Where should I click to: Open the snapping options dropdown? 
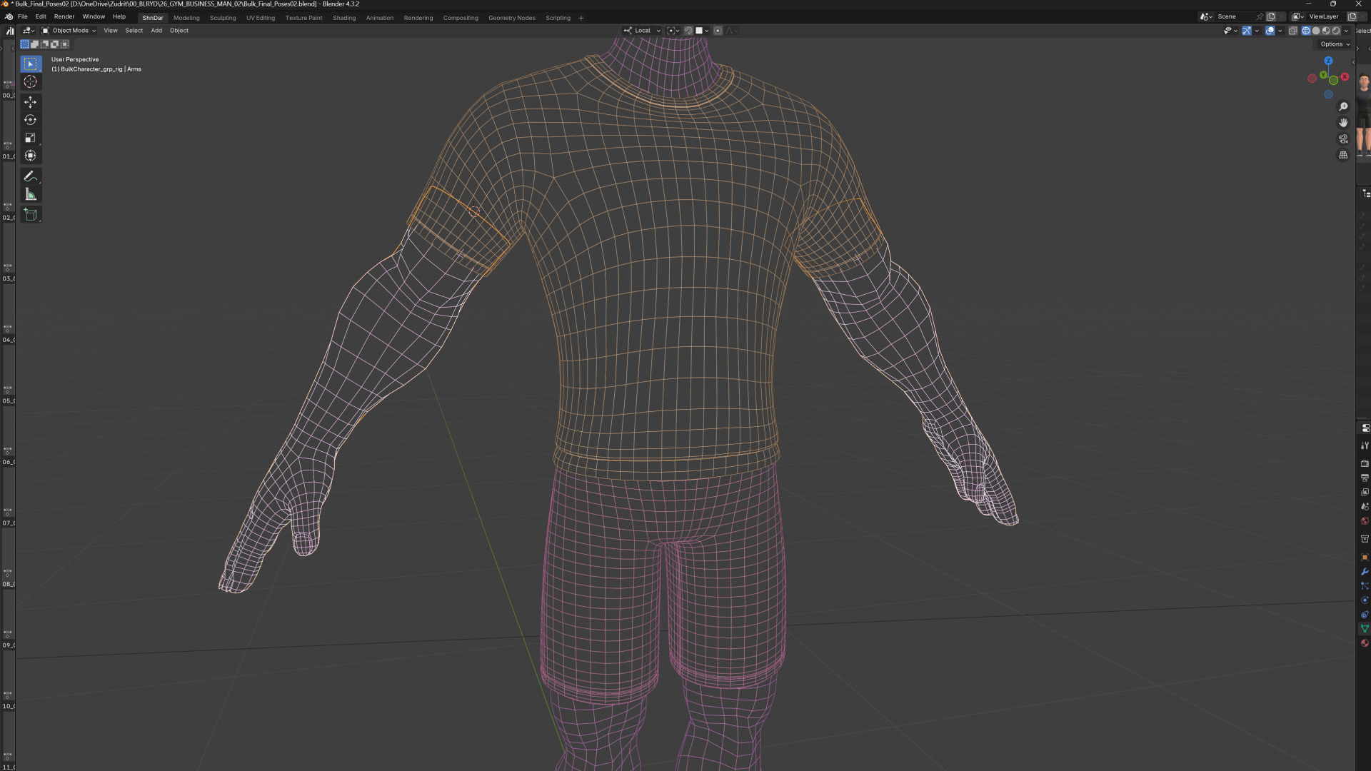tap(703, 31)
